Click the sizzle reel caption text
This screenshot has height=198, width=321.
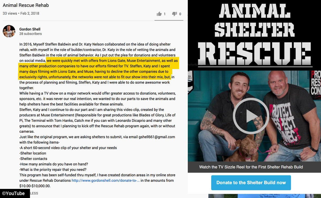251,167
